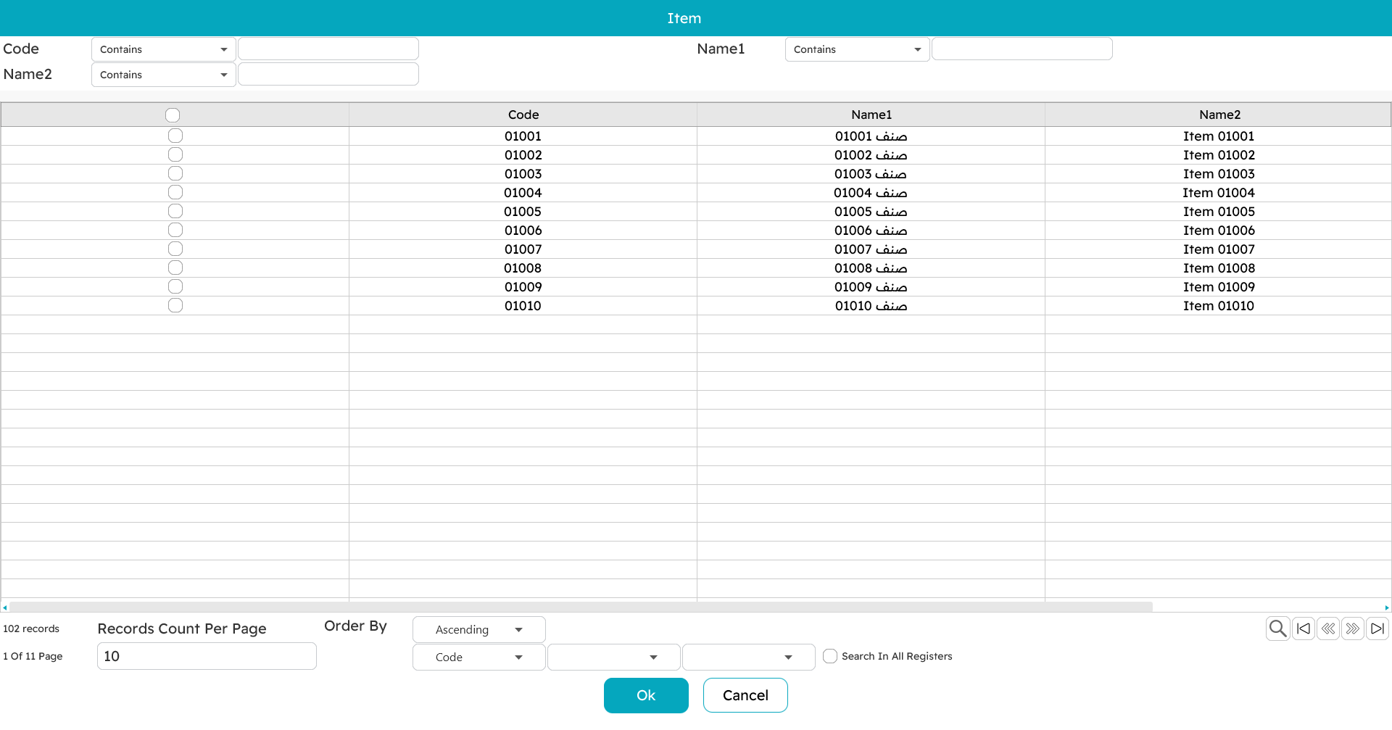Image resolution: width=1392 pixels, height=730 pixels.
Task: Click the search magnifier icon
Action: (x=1277, y=629)
